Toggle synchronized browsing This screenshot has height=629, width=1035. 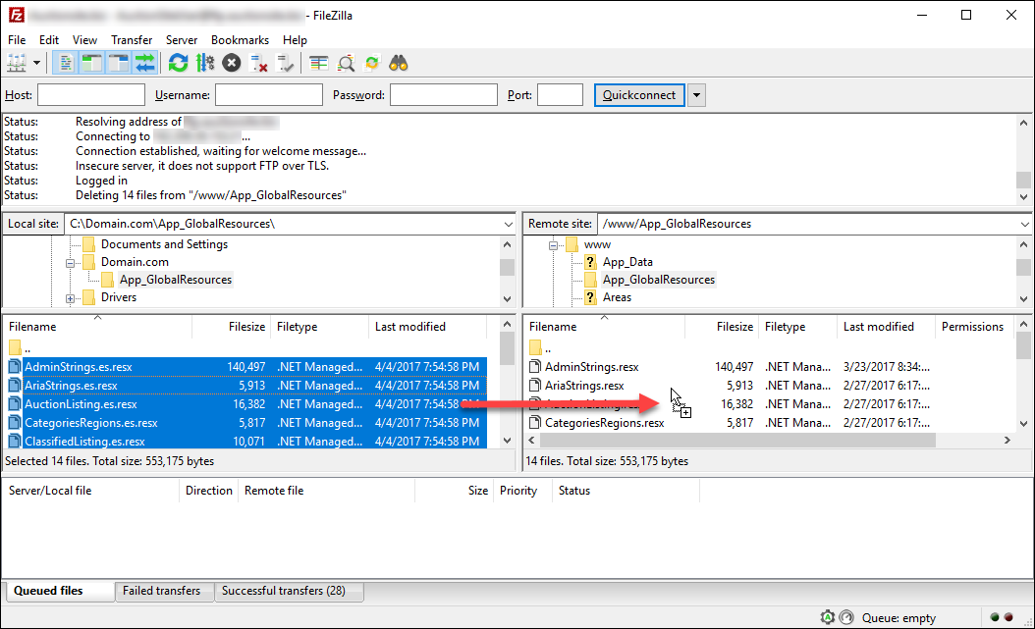click(x=372, y=64)
